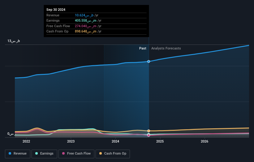Click the Free Cash Flow value 274.040
This screenshot has width=254, height=162.
point(86,26)
